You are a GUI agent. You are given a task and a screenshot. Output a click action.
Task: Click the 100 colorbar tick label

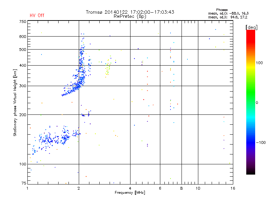point(259,63)
